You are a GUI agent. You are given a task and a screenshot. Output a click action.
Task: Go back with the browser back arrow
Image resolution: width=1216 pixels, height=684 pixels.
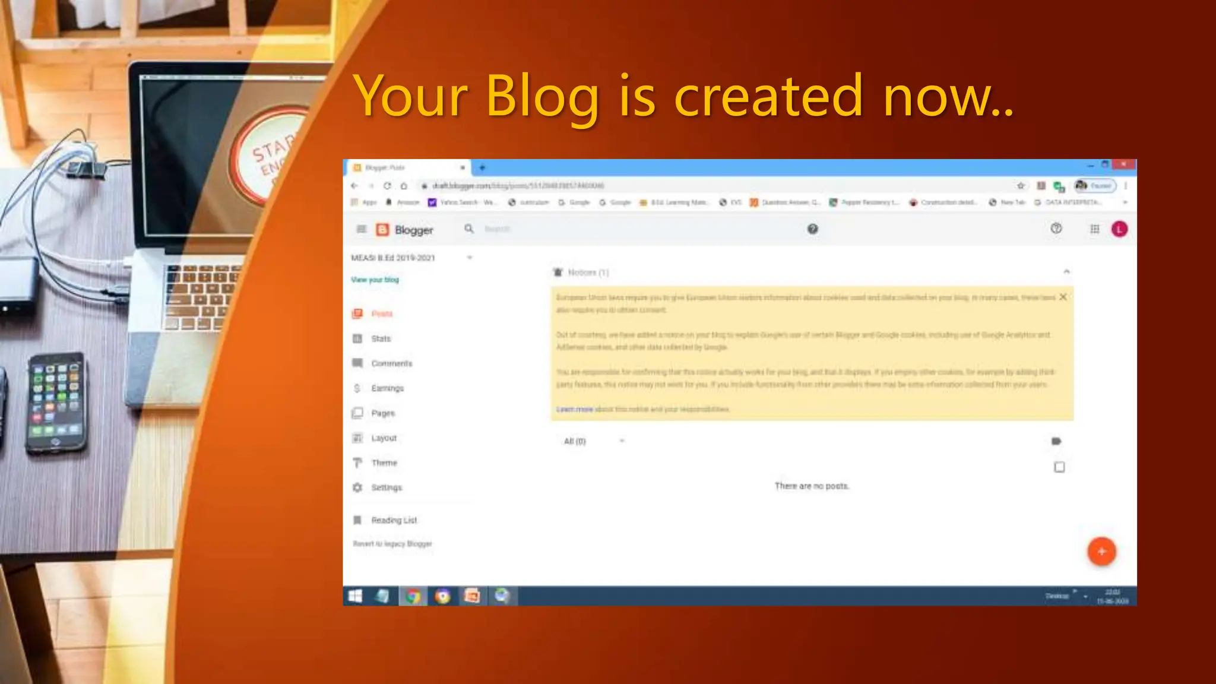click(354, 186)
